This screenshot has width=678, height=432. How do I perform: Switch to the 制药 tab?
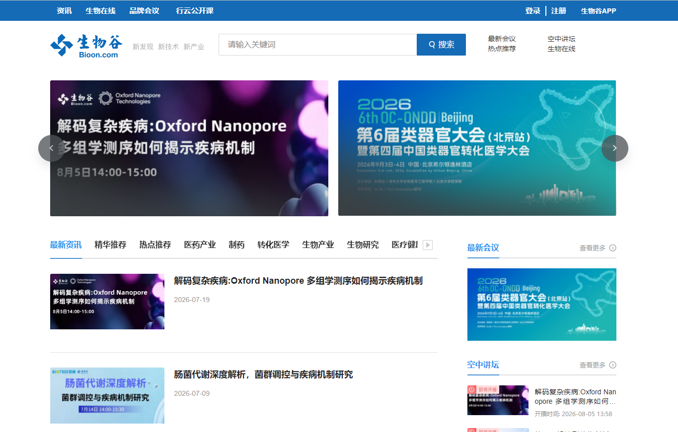[236, 245]
